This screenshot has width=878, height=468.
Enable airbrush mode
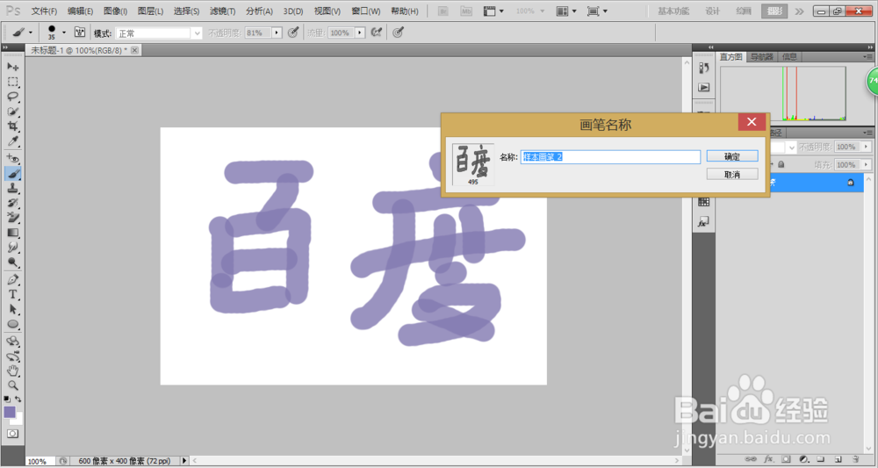(x=377, y=32)
